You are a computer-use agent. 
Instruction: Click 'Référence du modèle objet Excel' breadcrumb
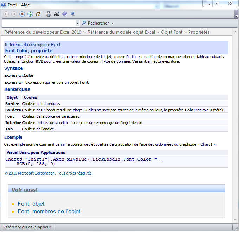point(121,32)
